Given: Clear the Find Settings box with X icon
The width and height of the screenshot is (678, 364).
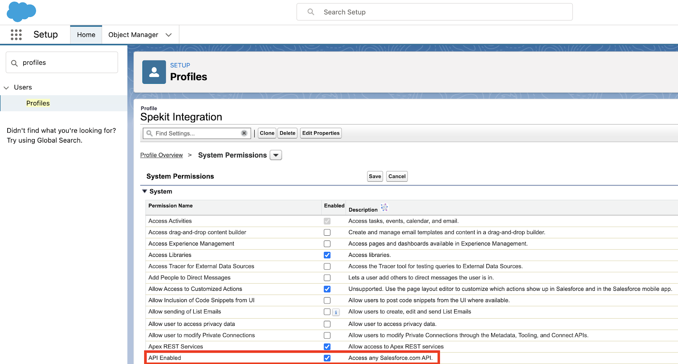Looking at the screenshot, I should click(244, 133).
